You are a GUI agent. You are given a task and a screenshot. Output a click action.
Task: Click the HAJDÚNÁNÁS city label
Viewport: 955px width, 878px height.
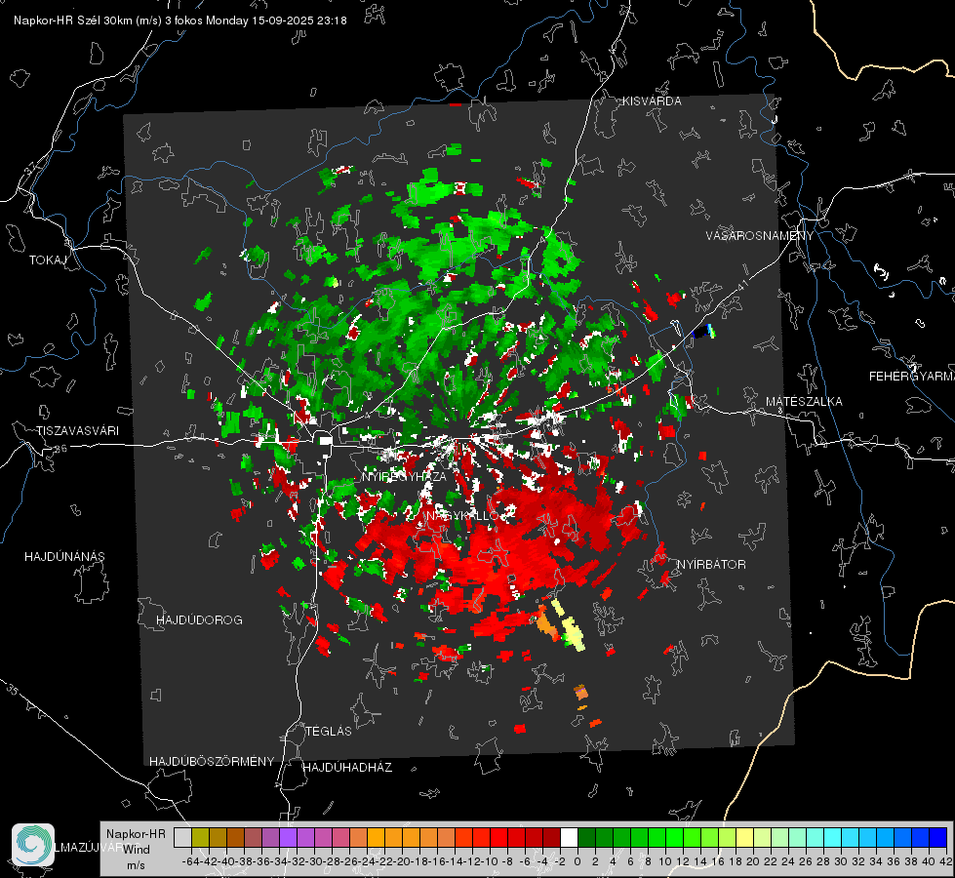pyautogui.click(x=64, y=557)
